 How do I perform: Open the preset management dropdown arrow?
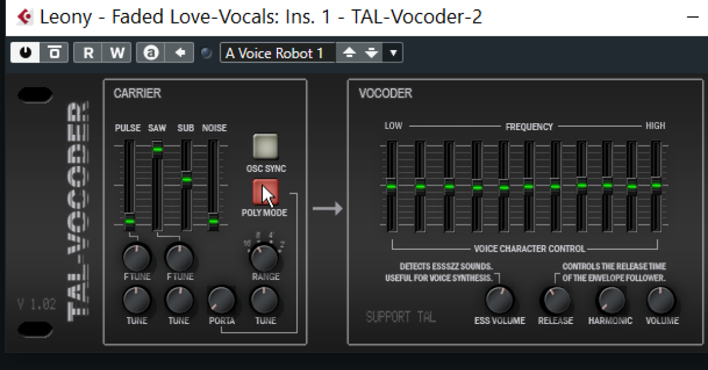click(393, 53)
